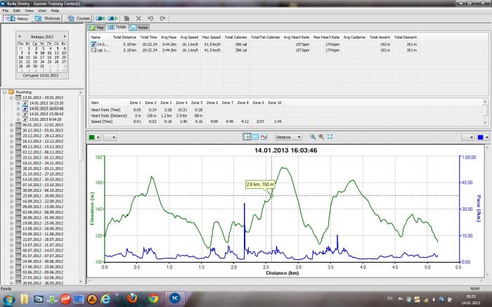
Task: Open second left-axis data dropdown
Action: [110, 137]
